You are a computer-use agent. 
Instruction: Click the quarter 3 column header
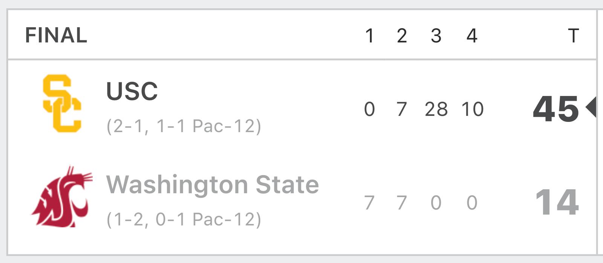[x=436, y=36]
